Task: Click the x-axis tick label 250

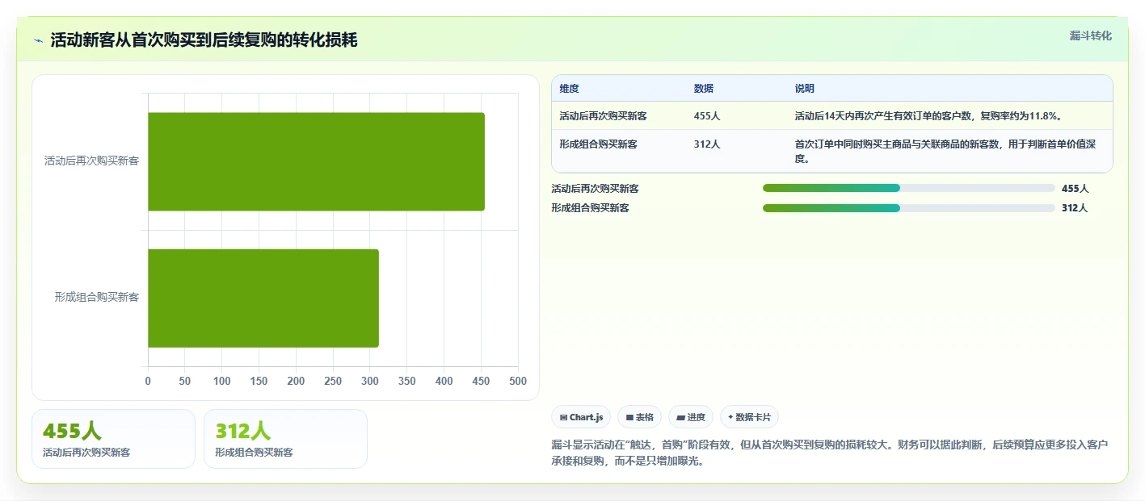Action: point(333,381)
